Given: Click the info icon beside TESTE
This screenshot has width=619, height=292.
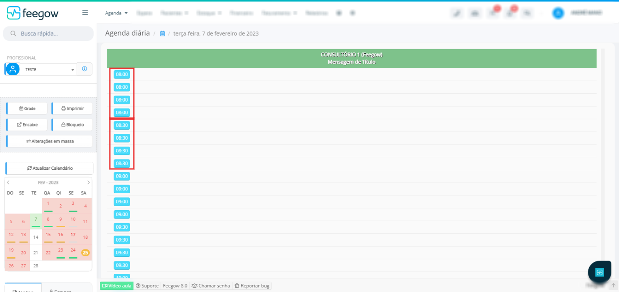Looking at the screenshot, I should coord(84,69).
